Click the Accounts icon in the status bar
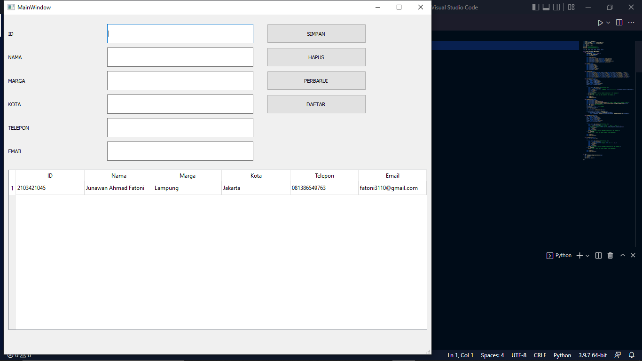 tap(617, 355)
